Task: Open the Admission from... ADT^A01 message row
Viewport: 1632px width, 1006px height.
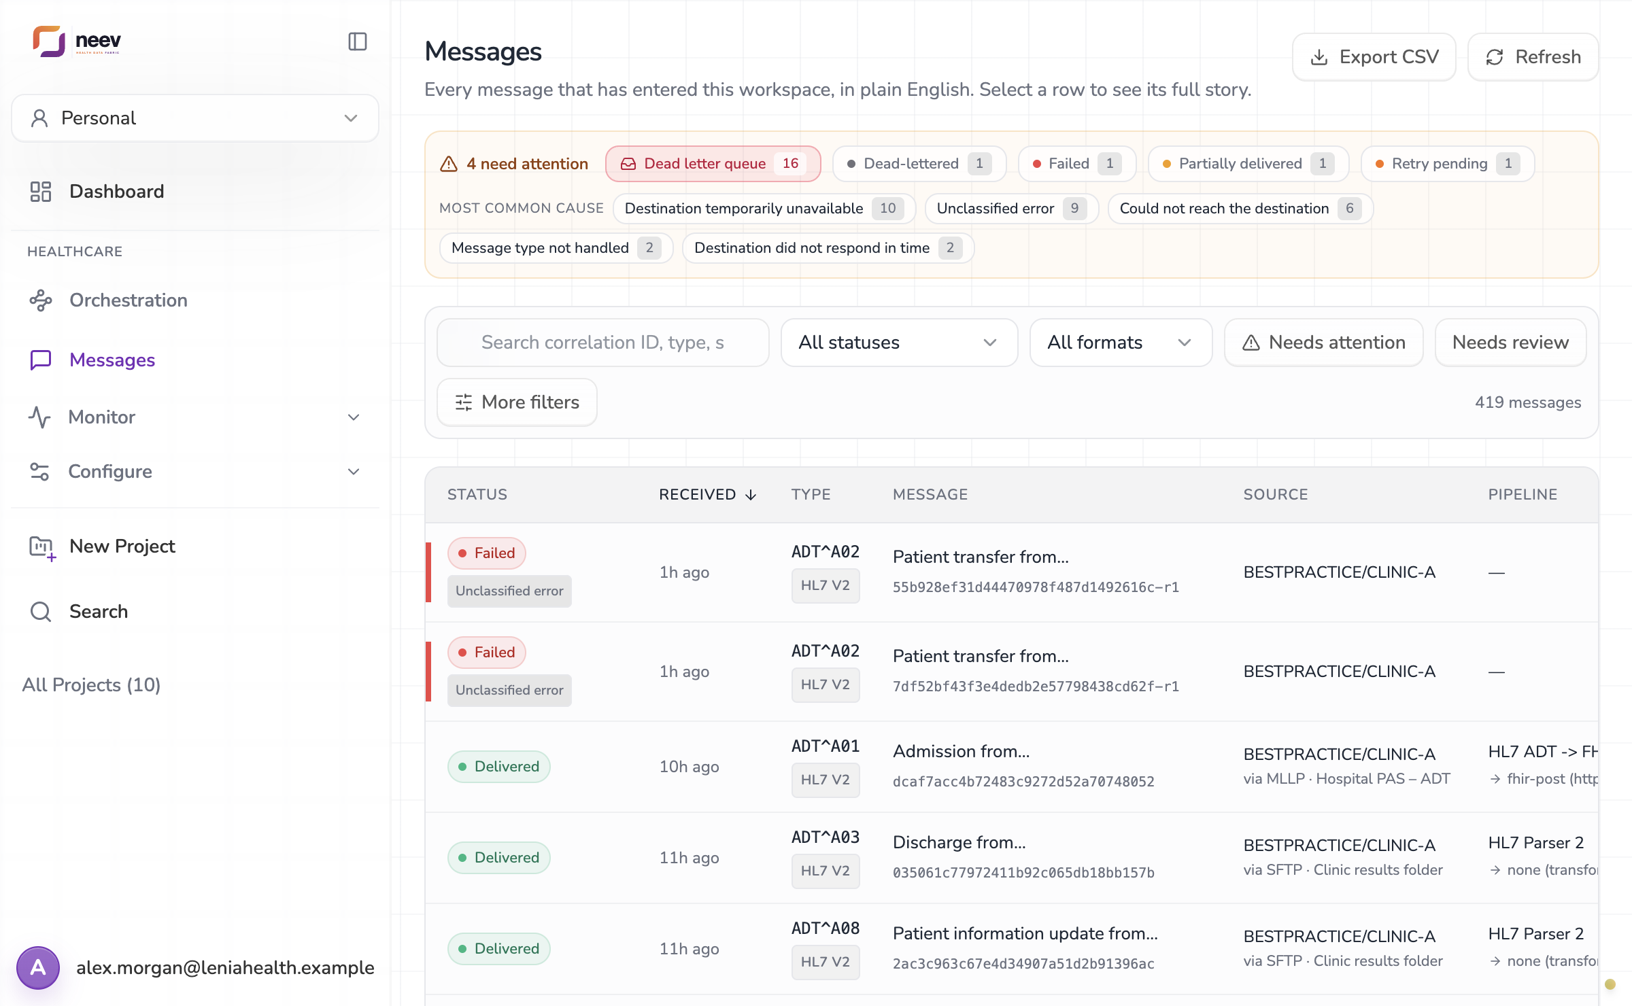Action: (1011, 767)
